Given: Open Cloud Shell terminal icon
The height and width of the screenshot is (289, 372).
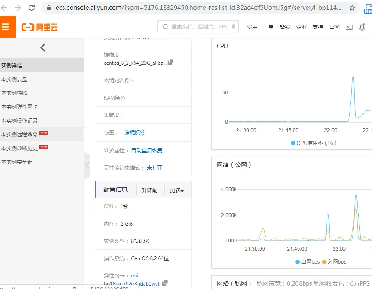Looking at the screenshot, I should tap(349, 27).
